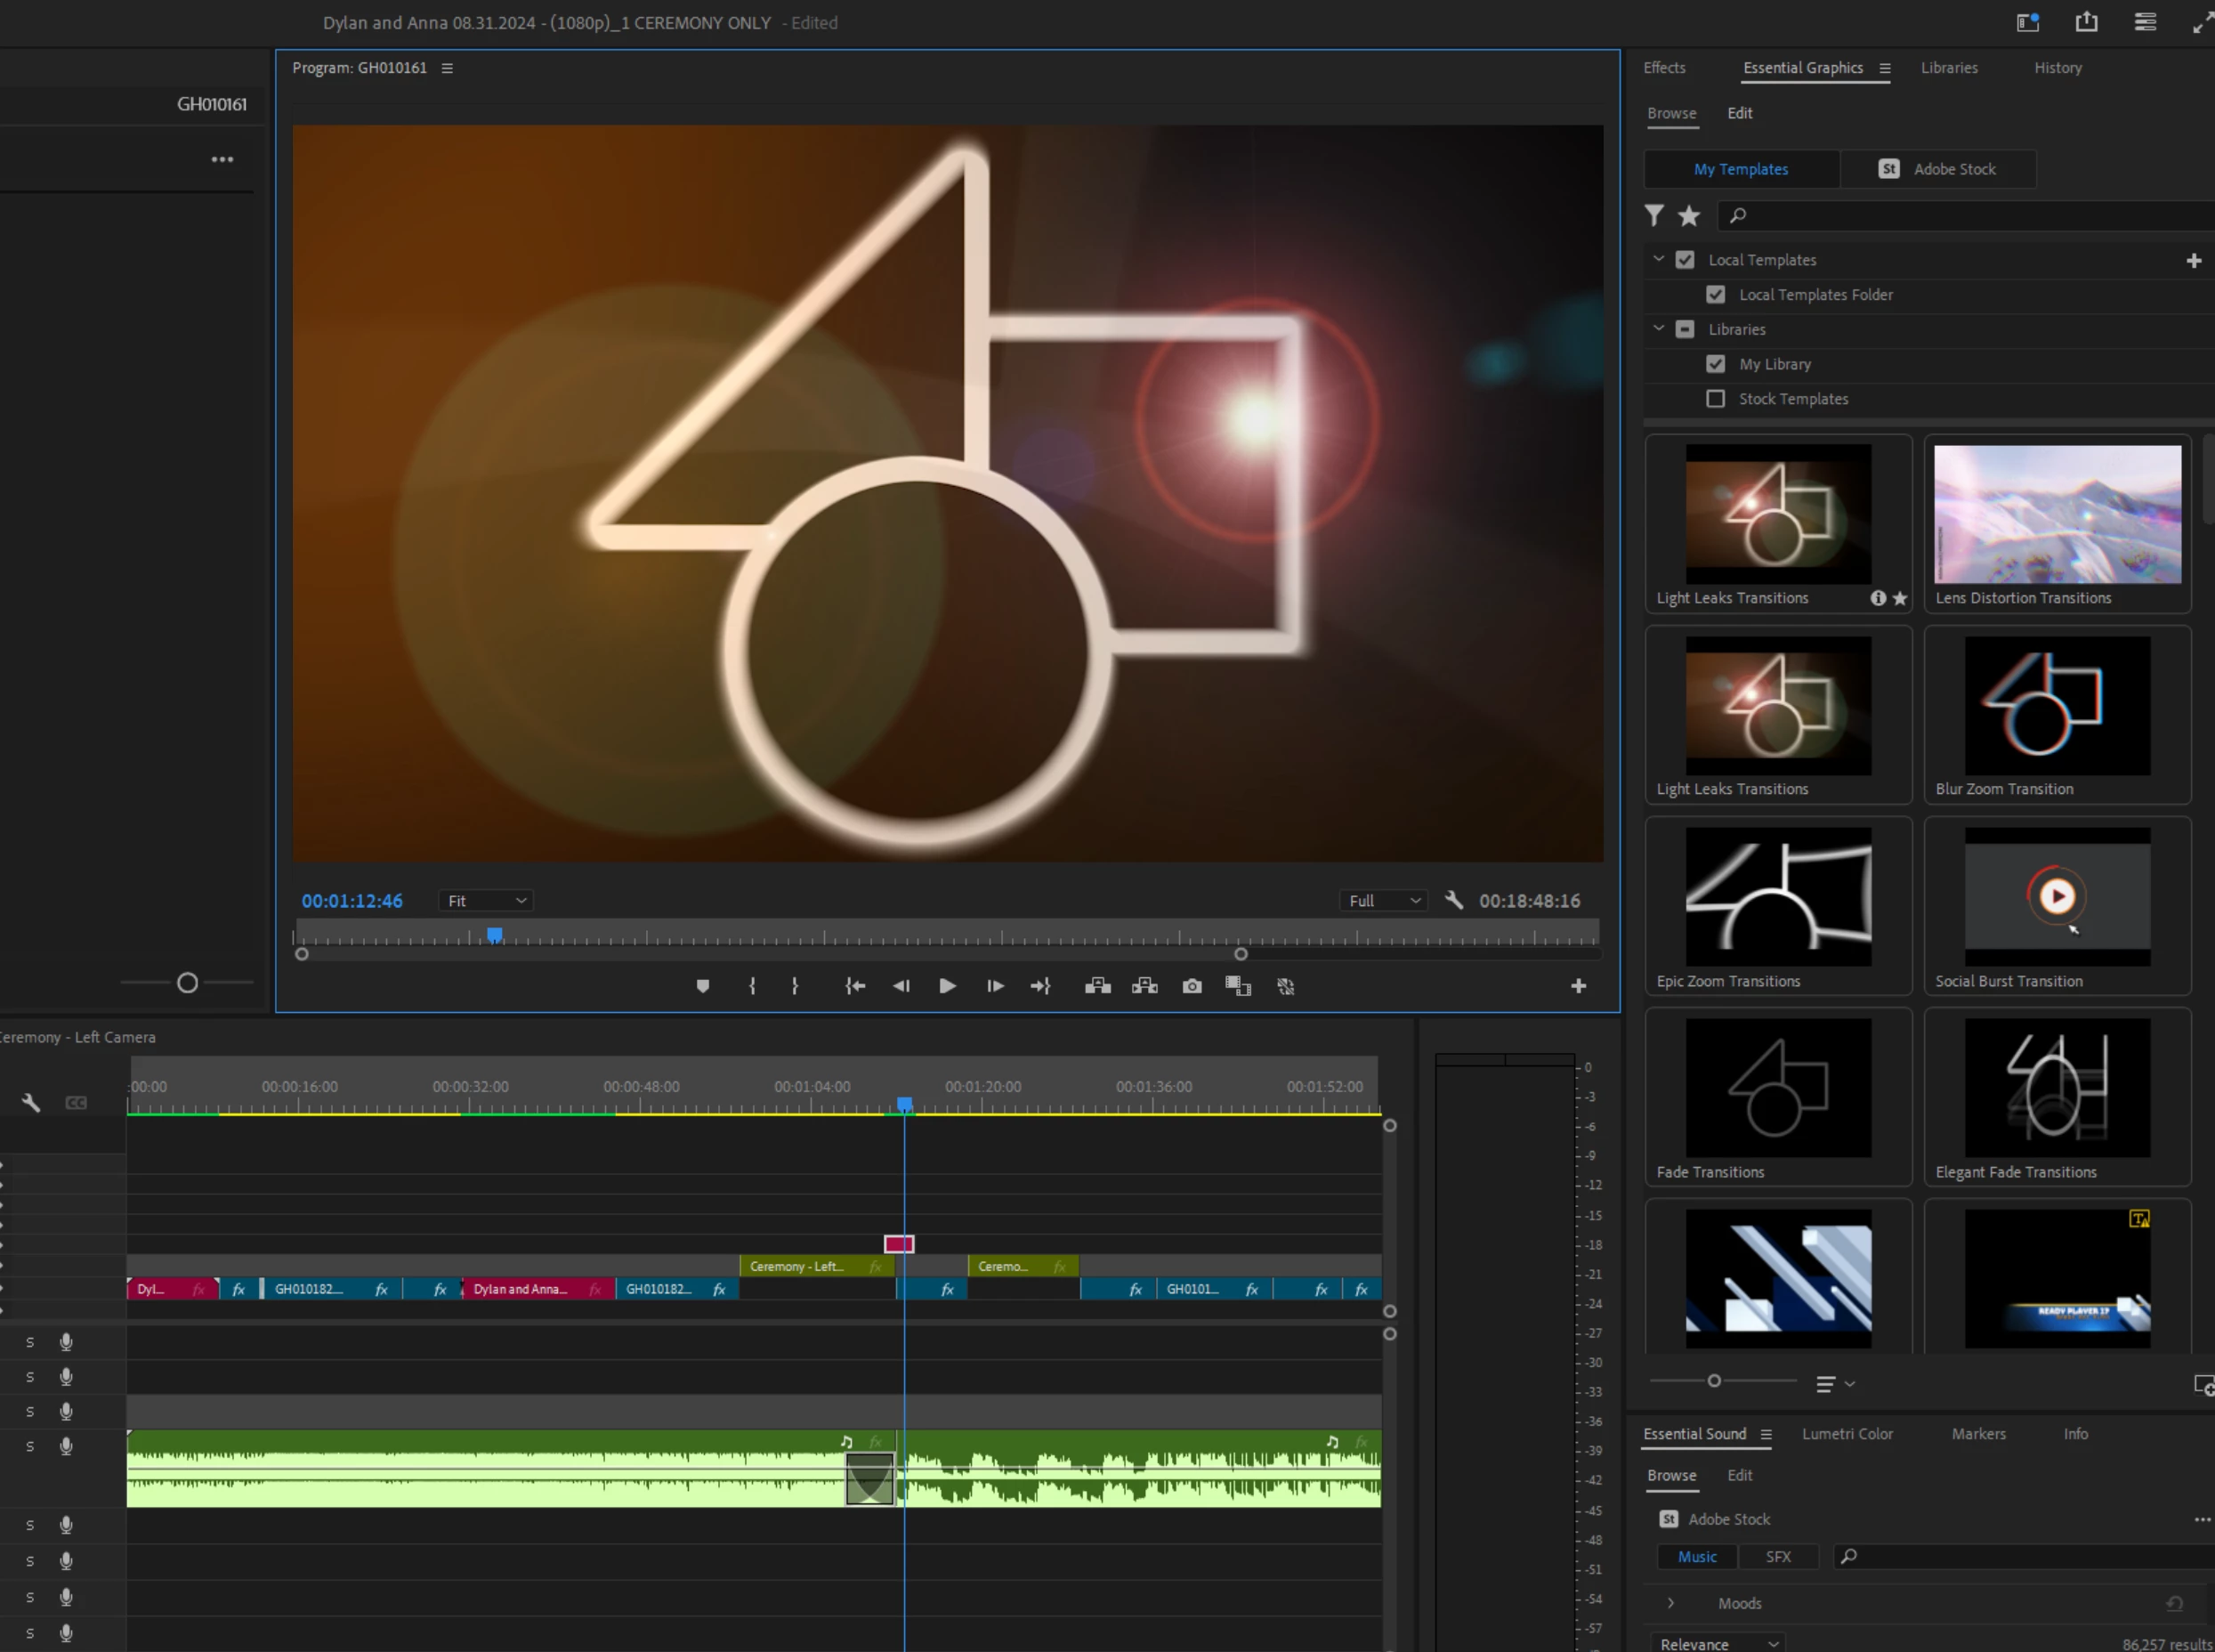This screenshot has width=2215, height=1652.
Task: Uncheck the My Library checkbox
Action: [x=1715, y=364]
